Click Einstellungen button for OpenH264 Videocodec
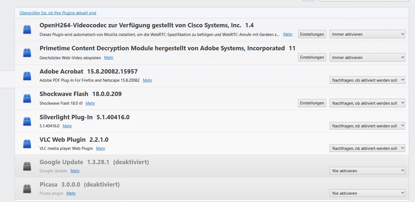This screenshot has height=202, width=415. click(312, 34)
